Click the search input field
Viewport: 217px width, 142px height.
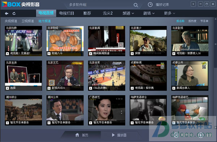point(100,5)
